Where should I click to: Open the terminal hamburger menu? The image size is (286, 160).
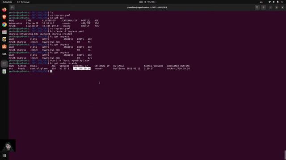263,8
